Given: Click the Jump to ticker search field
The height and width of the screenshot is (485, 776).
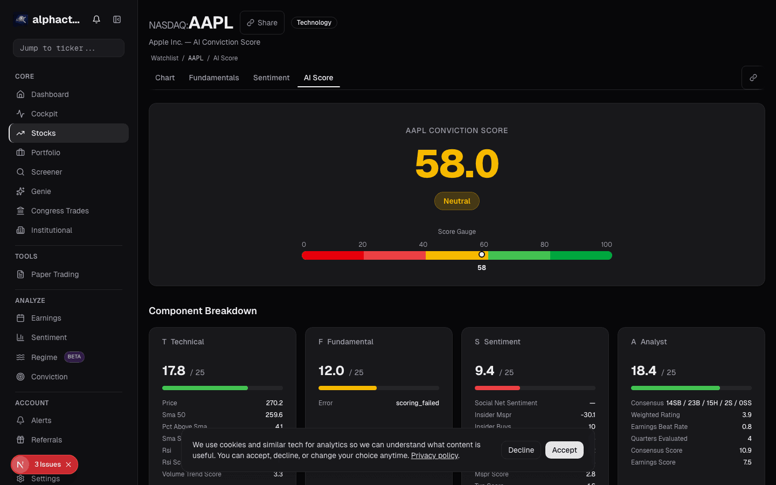Looking at the screenshot, I should [68, 48].
